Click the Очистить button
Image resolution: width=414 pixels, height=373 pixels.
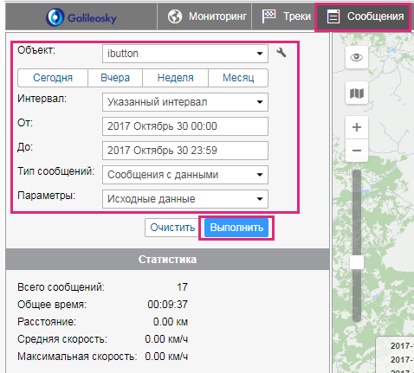click(x=172, y=228)
